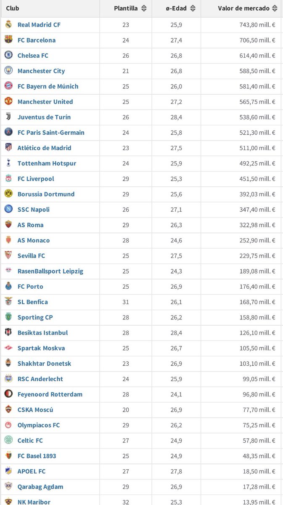
Task: Click the Real Madrid CF crest icon
Action: (8, 24)
